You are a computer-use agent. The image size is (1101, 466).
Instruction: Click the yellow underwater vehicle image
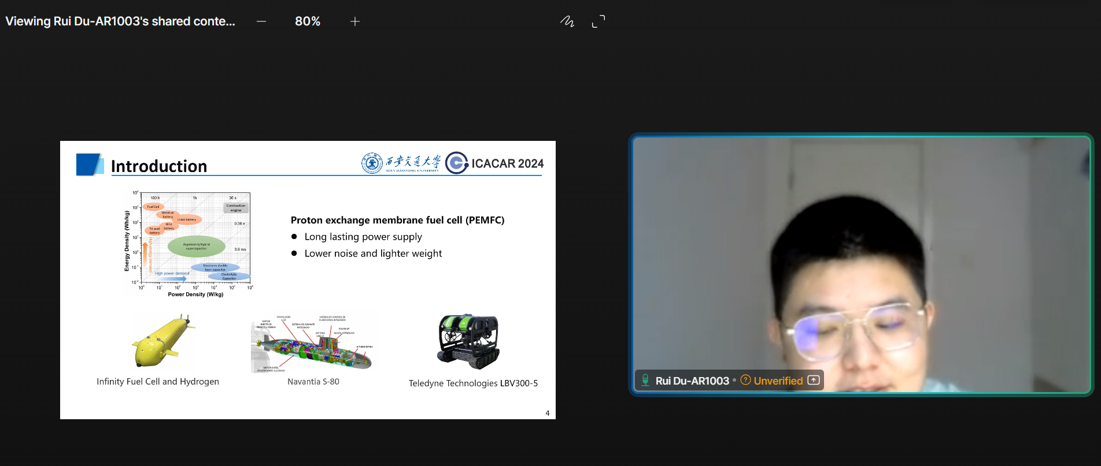click(x=164, y=341)
